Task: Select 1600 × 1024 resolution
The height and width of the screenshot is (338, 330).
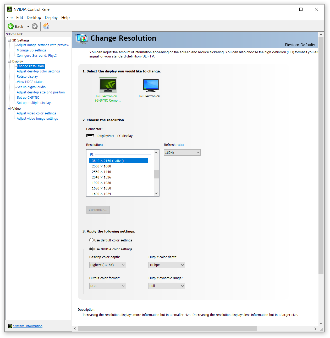Action: pyautogui.click(x=118, y=194)
